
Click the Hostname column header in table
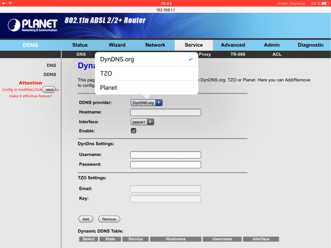click(x=175, y=239)
